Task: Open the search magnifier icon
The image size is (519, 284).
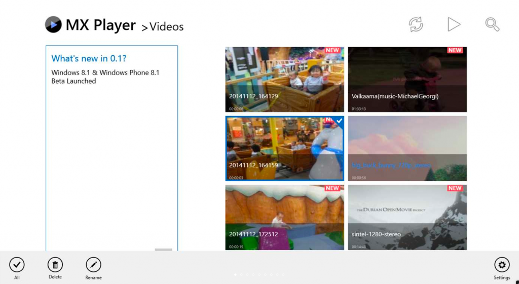Action: point(492,24)
